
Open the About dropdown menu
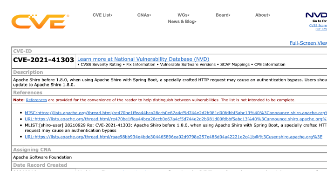pyautogui.click(x=263, y=15)
